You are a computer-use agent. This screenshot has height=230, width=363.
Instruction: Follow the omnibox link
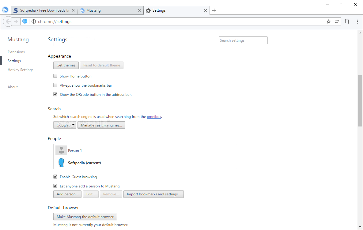point(154,117)
